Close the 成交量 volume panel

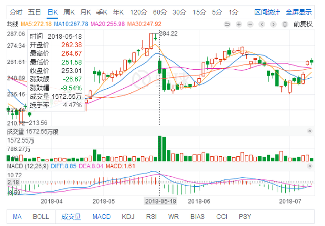pos(310,131)
